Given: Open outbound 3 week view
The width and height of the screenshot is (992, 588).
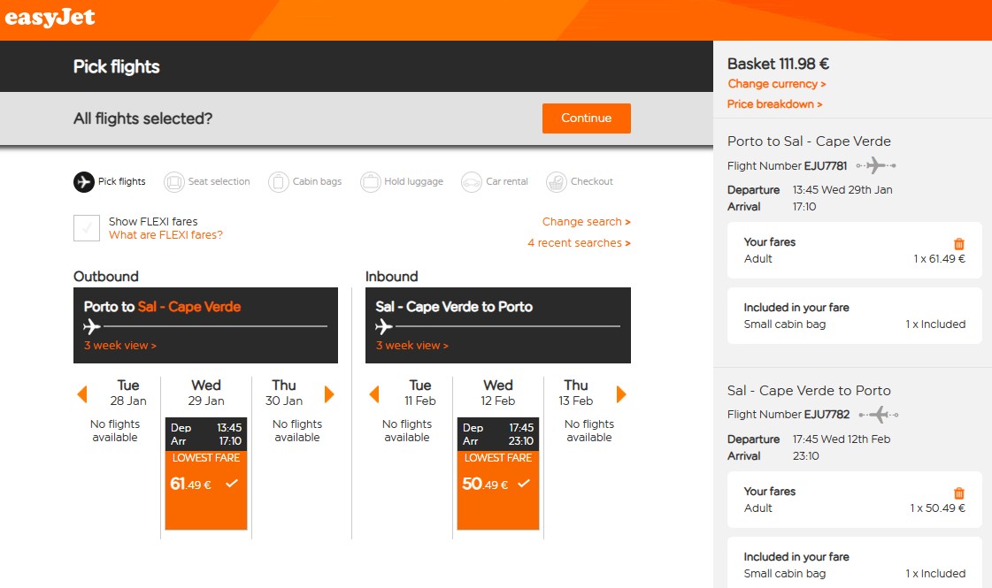Looking at the screenshot, I should (120, 345).
